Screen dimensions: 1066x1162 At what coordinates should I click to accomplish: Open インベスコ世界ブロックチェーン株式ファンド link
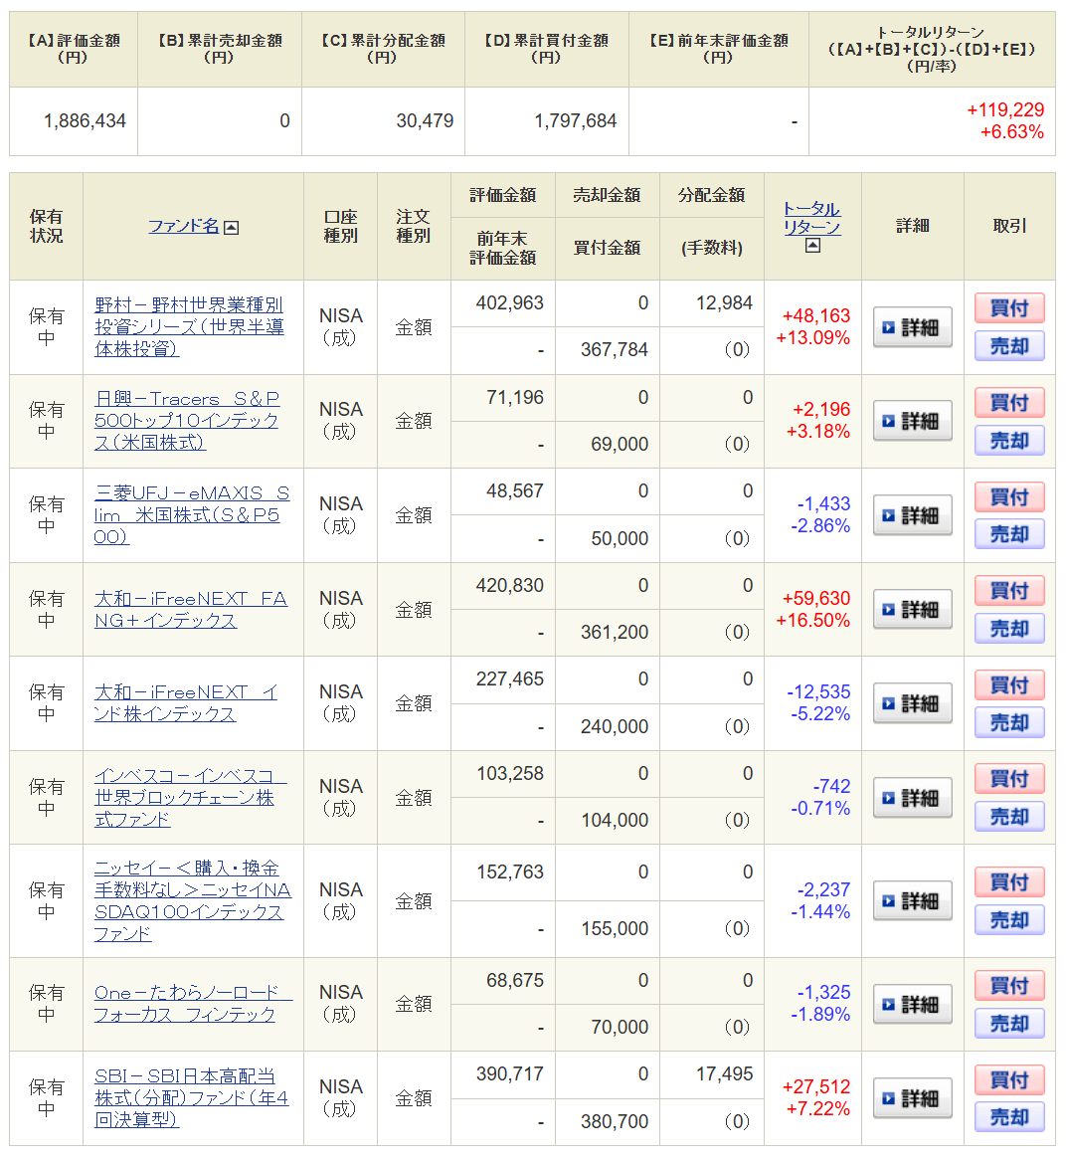(190, 798)
